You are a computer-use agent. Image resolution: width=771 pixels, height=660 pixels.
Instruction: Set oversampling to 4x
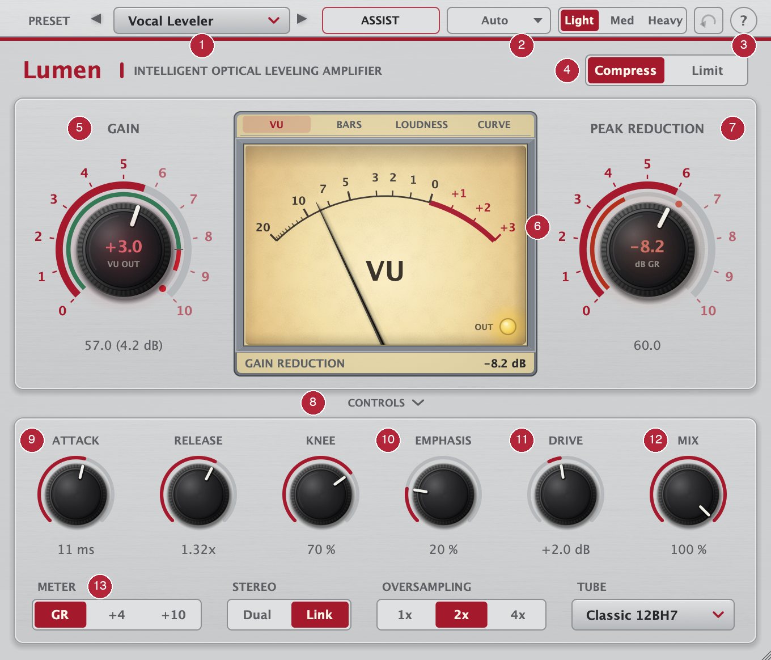coord(518,615)
